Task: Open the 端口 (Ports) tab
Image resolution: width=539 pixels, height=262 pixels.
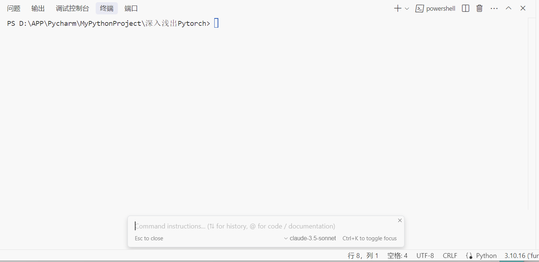Action: pyautogui.click(x=131, y=8)
